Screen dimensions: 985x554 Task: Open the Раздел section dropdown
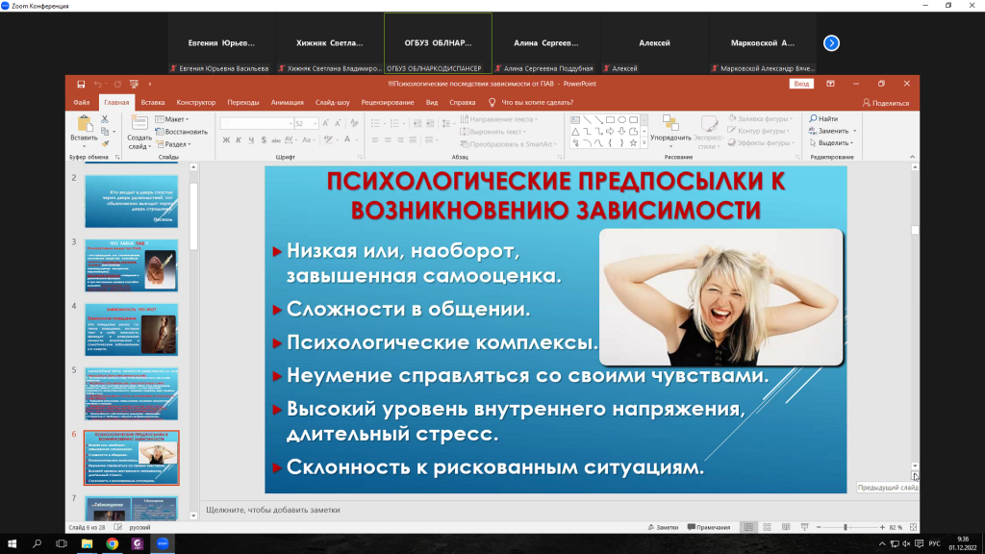pos(173,144)
